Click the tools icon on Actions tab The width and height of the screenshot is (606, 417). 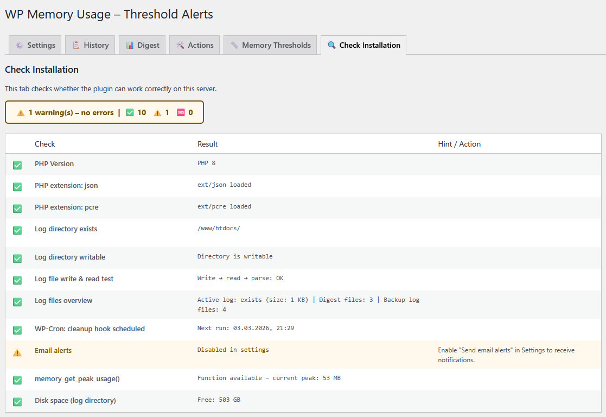[x=180, y=45]
